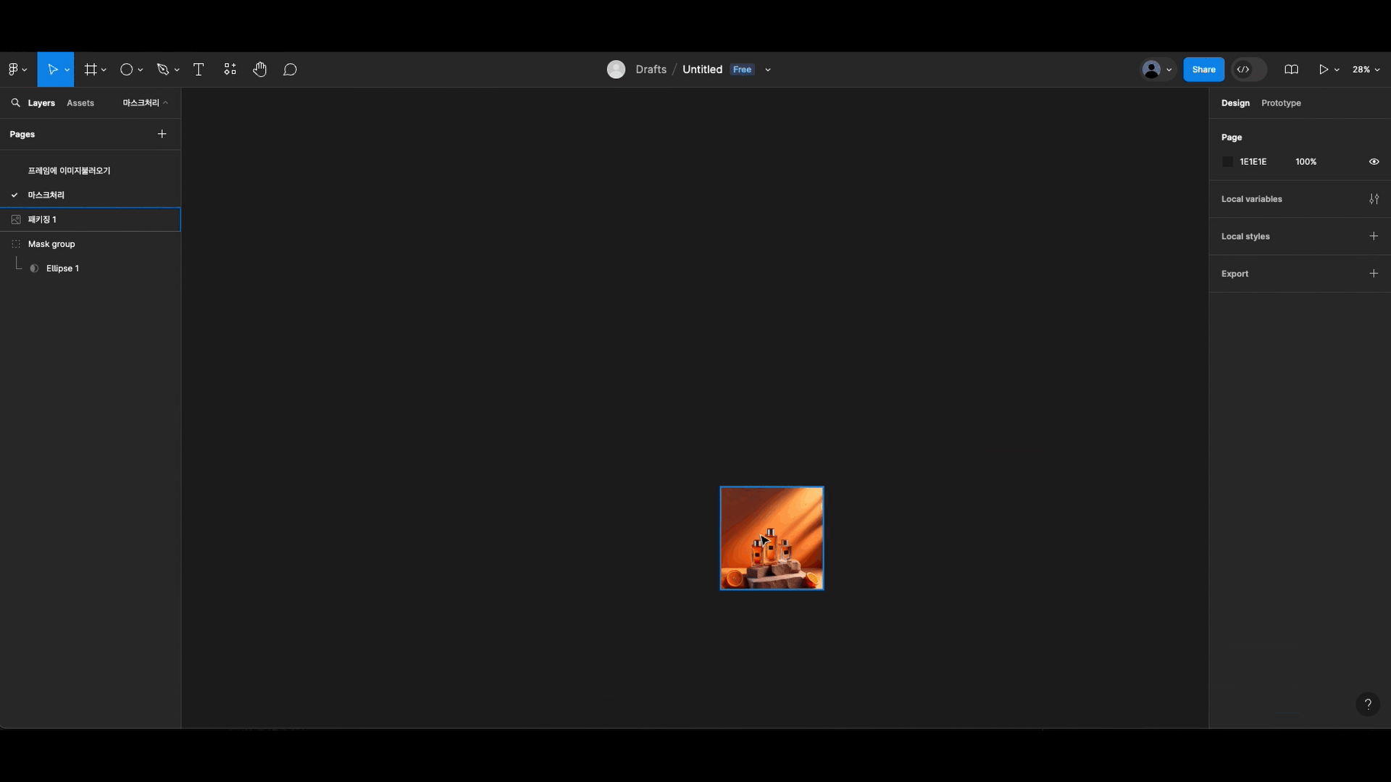Click the user account avatar
The image size is (1391, 782).
point(1151,70)
